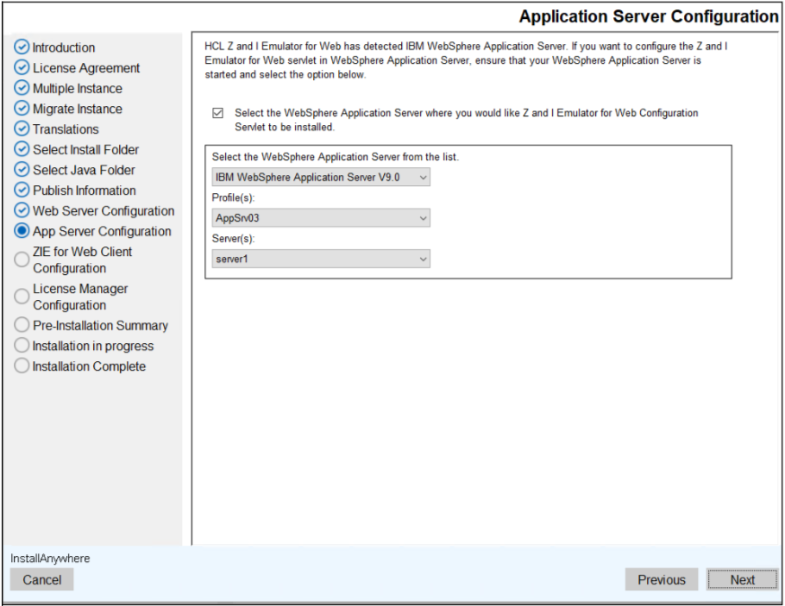This screenshot has height=606, width=785.
Task: Open the WebSphere Application Server V9.0 dropdown
Action: 321,178
